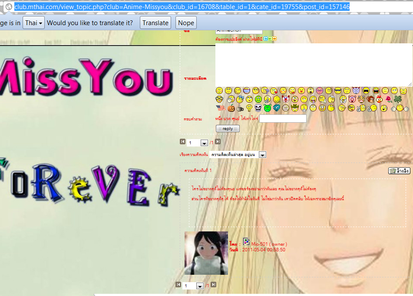Insert the red rose emoticon
The image size is (413, 296).
coord(389,99)
